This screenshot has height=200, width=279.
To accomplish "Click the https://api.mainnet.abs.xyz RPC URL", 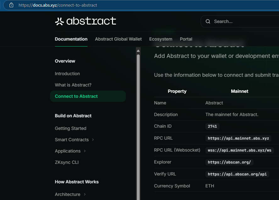I will (238, 138).
